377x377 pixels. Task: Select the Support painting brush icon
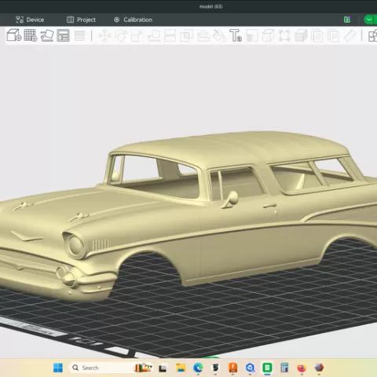point(203,35)
